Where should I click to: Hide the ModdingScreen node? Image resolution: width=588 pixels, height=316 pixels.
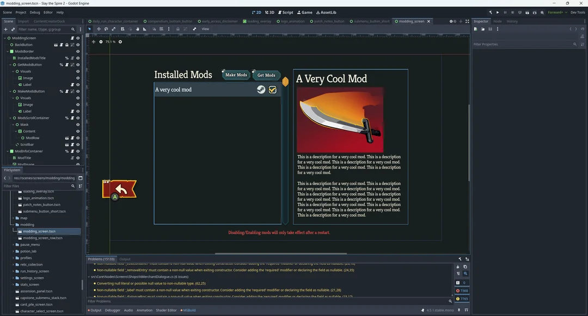78,38
